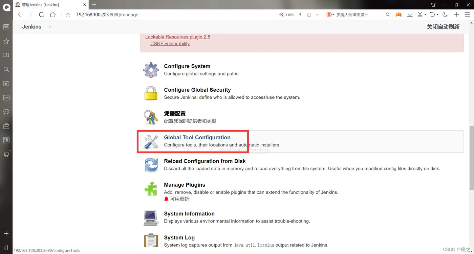Screen dimensions: 474x254
Task: Open the sidebar shopping cart icon
Action: pyautogui.click(x=6, y=154)
